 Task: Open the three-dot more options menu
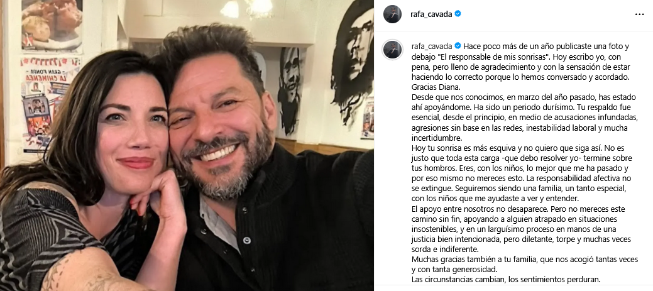click(639, 14)
